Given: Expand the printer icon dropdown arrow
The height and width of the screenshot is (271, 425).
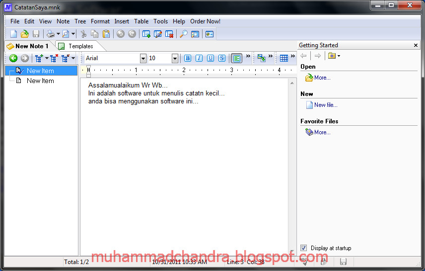Looking at the screenshot, I should coord(58,34).
